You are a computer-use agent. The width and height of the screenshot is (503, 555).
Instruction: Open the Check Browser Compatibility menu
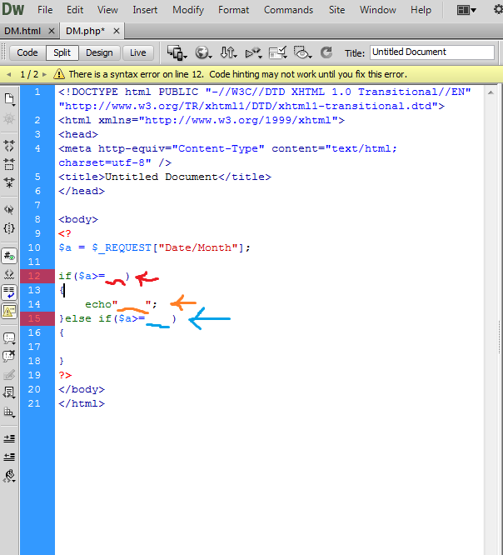(278, 52)
